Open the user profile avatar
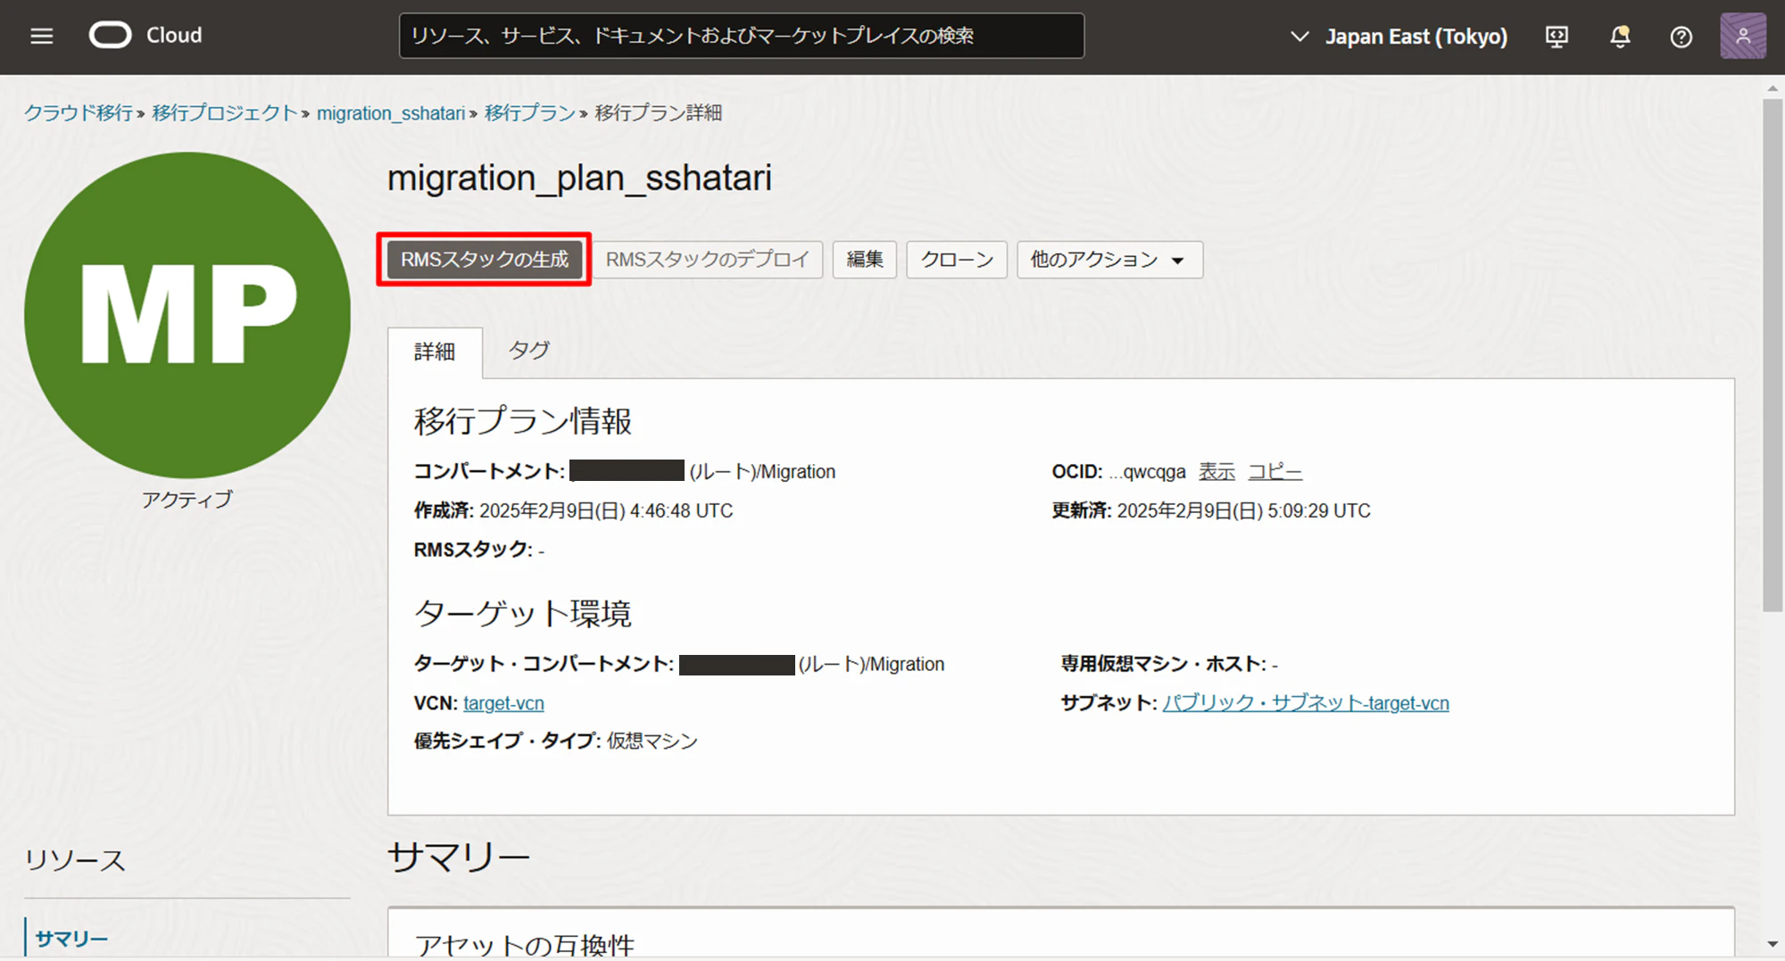1785x961 pixels. pos(1743,37)
